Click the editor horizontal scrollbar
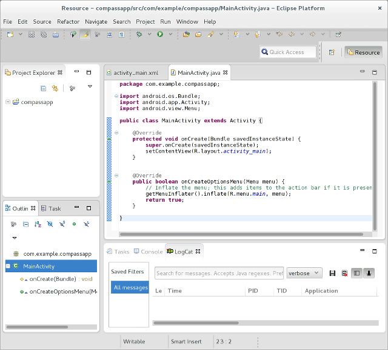 tap(242, 234)
